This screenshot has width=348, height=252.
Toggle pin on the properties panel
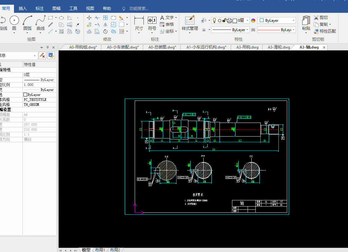click(47, 47)
